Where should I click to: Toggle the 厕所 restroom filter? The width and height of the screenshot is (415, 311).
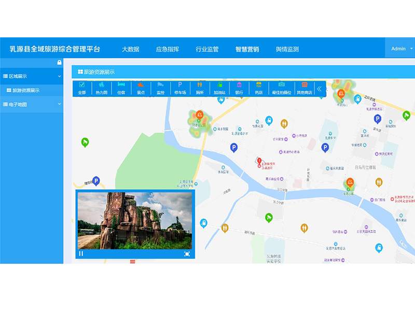coord(200,88)
